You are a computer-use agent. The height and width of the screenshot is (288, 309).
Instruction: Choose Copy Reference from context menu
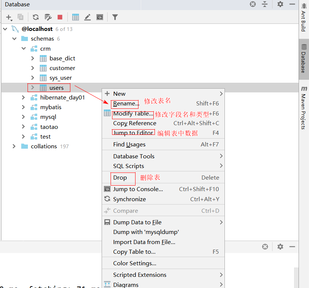[x=163, y=123]
